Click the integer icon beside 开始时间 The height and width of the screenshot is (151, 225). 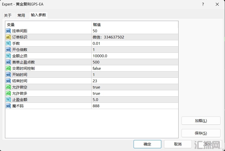pos(8,74)
